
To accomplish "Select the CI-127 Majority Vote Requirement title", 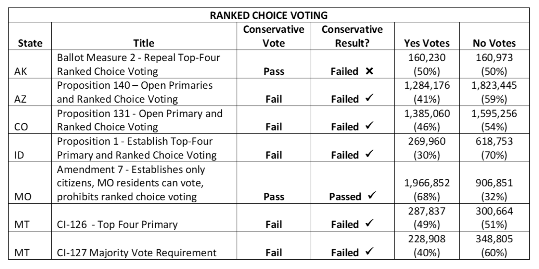I will click(137, 253).
